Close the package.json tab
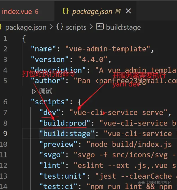The image size is (177, 190). (128, 11)
